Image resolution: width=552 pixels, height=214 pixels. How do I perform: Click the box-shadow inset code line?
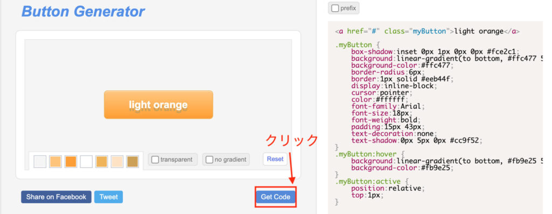point(436,52)
